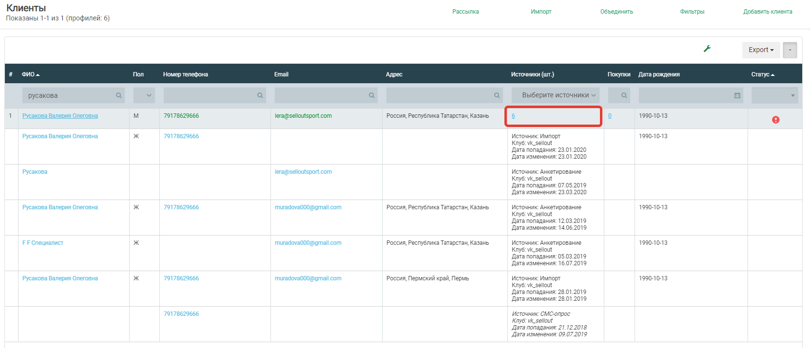Image resolution: width=810 pixels, height=348 pixels.
Task: Click Добавить клиента link
Action: pyautogui.click(x=768, y=12)
